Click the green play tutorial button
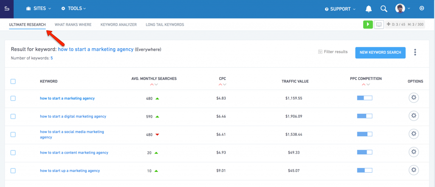Image resolution: width=435 pixels, height=187 pixels. [x=368, y=24]
